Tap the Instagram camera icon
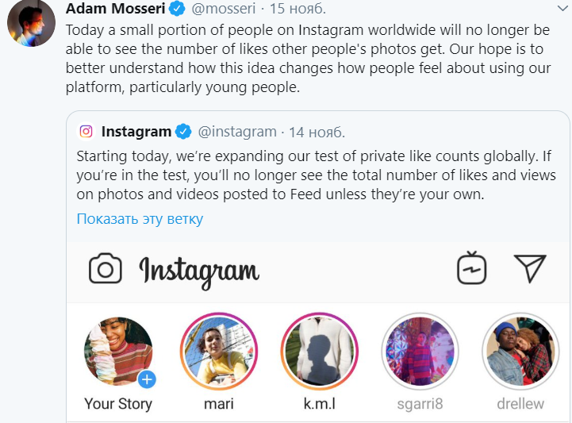572x423 pixels. point(106,270)
